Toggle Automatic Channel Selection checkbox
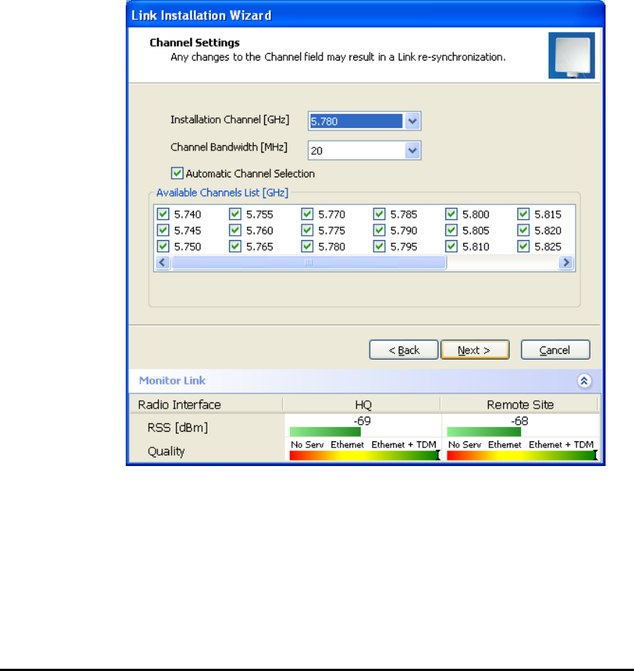This screenshot has width=634, height=671. tap(177, 174)
